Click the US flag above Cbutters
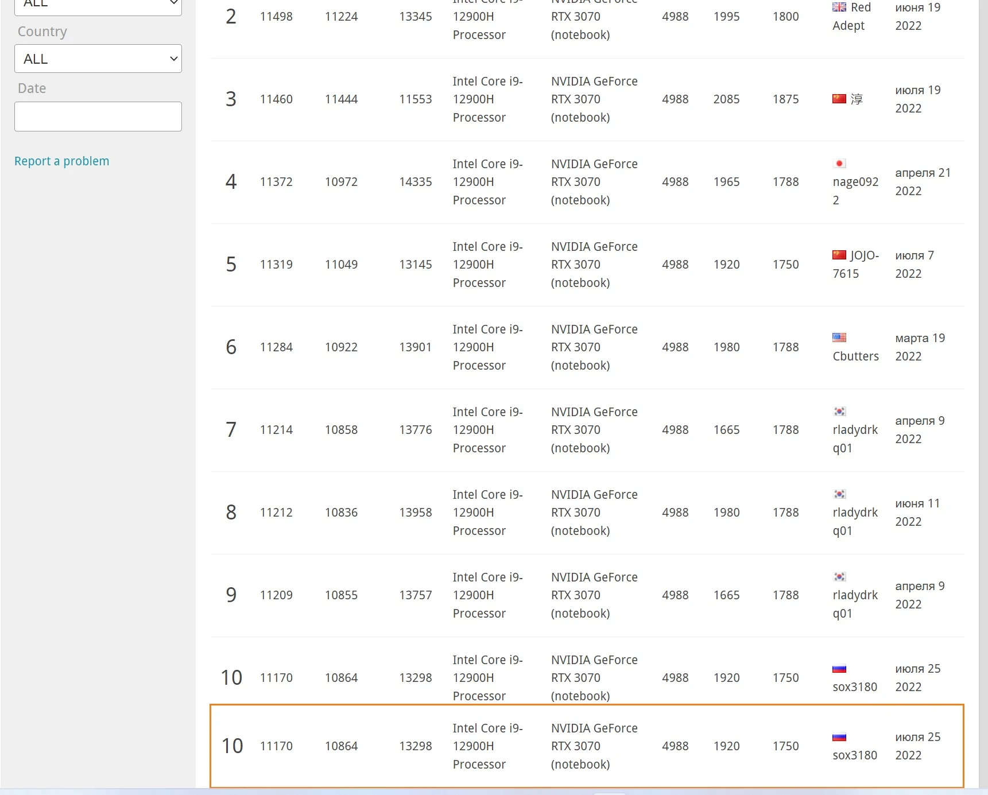The width and height of the screenshot is (988, 795). pos(839,338)
